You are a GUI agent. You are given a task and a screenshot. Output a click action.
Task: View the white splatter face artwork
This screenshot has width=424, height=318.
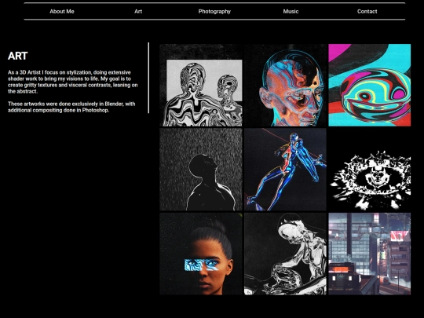coord(369,170)
